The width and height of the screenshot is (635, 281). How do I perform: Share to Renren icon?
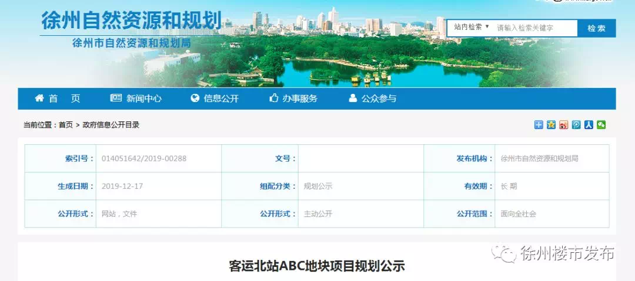coord(589,125)
